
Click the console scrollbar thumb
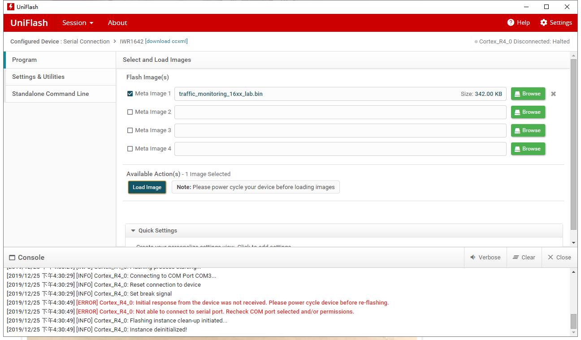(573, 321)
